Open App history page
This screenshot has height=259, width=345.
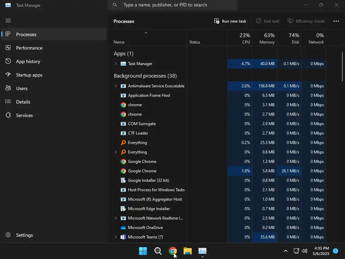point(54,61)
